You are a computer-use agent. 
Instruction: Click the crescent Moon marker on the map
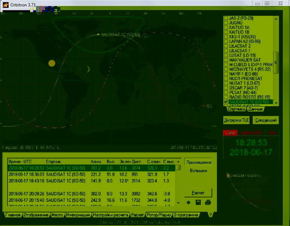click(88, 69)
